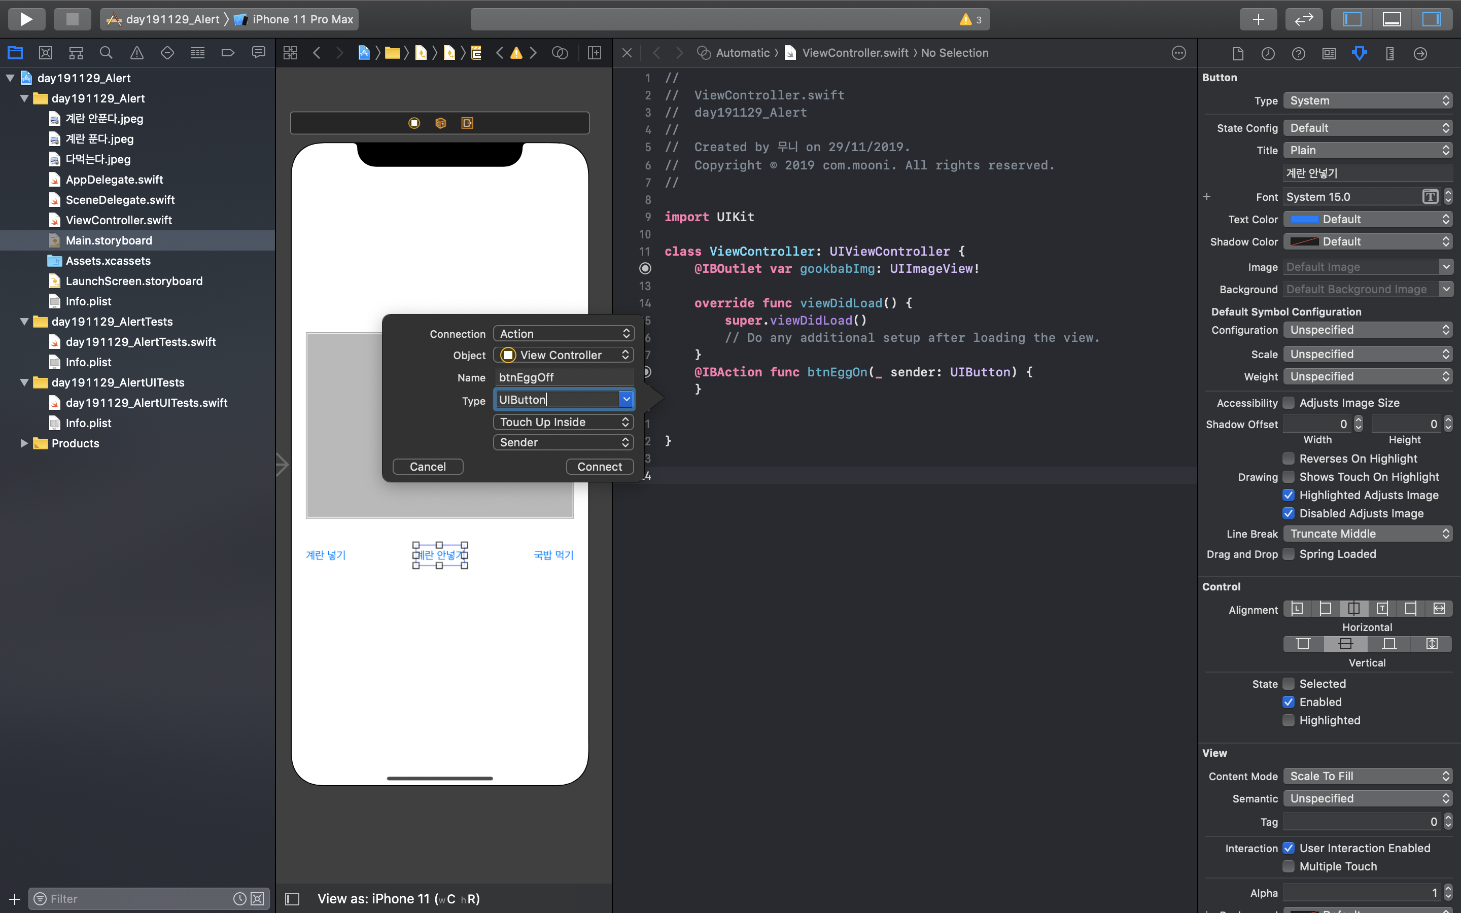The image size is (1461, 913).
Task: Open the Library with plus button
Action: (1258, 19)
